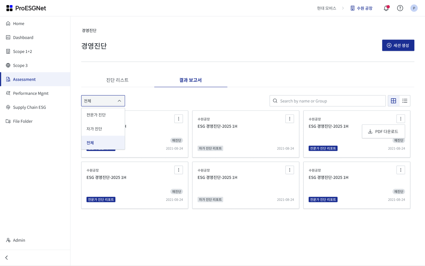425x266 pixels.
Task: Click PDF 다운로드 menu item
Action: (383, 132)
